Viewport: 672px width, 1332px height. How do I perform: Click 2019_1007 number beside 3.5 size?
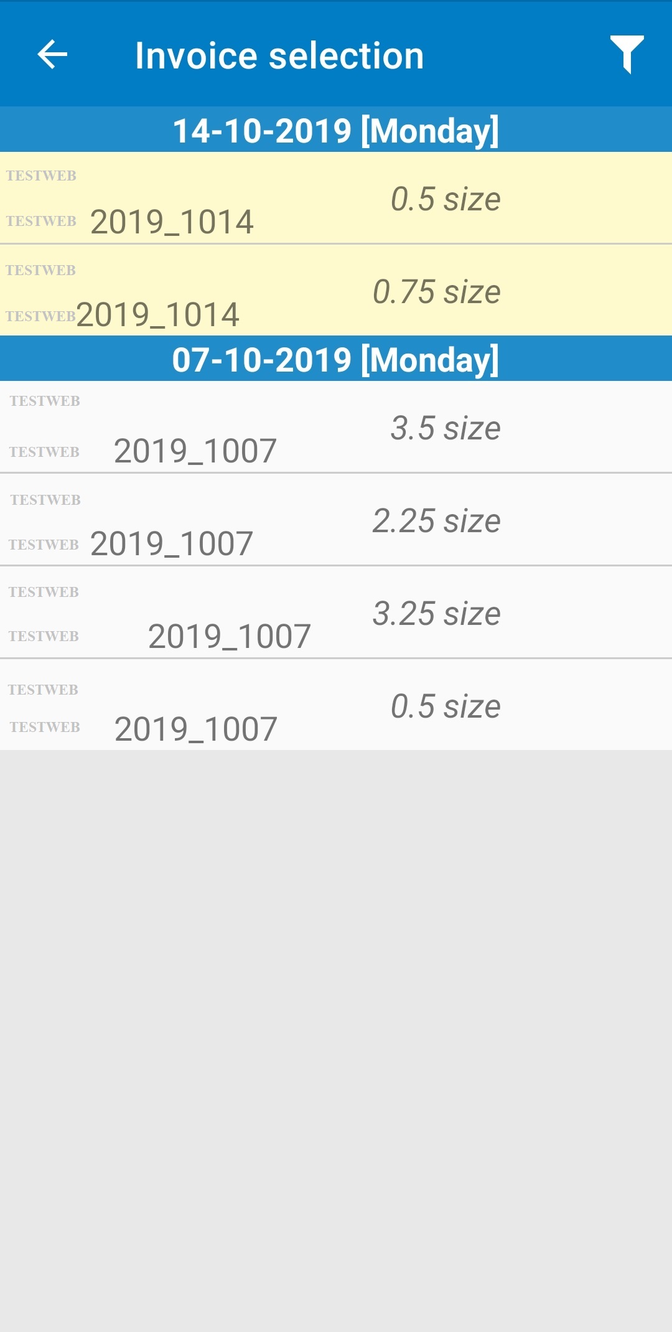[x=195, y=451]
